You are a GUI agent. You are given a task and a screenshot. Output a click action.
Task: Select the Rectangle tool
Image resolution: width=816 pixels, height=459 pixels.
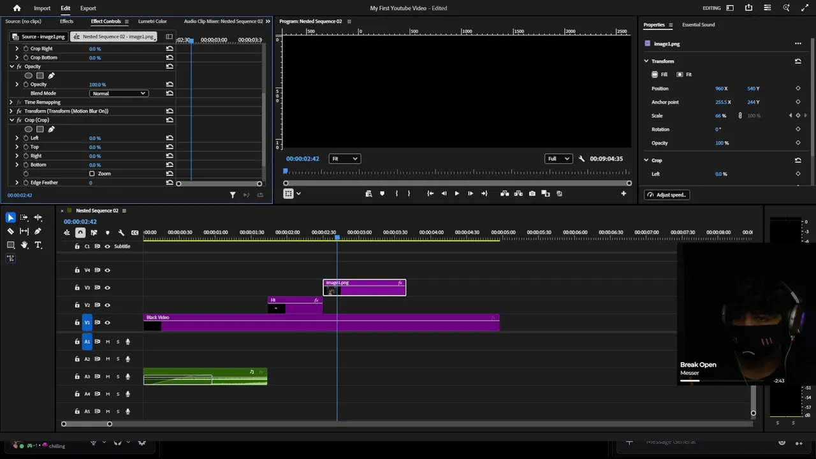pos(10,245)
